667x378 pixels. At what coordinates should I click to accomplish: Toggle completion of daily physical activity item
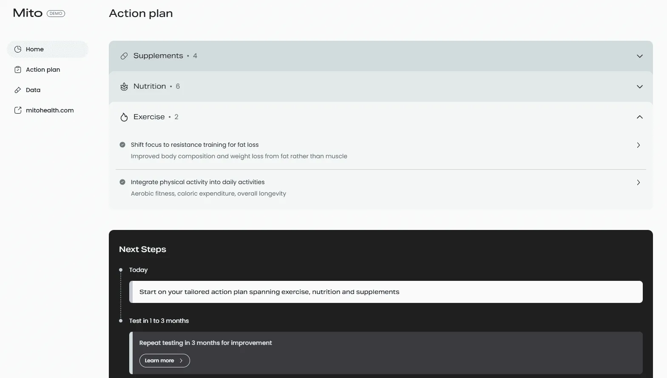pyautogui.click(x=122, y=182)
